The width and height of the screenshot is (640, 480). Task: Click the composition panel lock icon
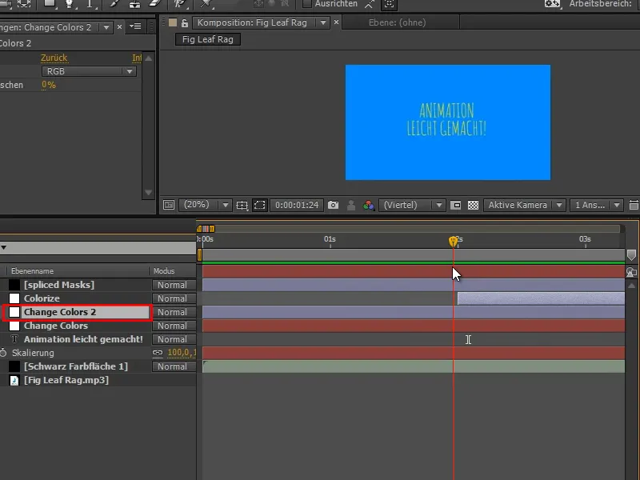point(185,23)
